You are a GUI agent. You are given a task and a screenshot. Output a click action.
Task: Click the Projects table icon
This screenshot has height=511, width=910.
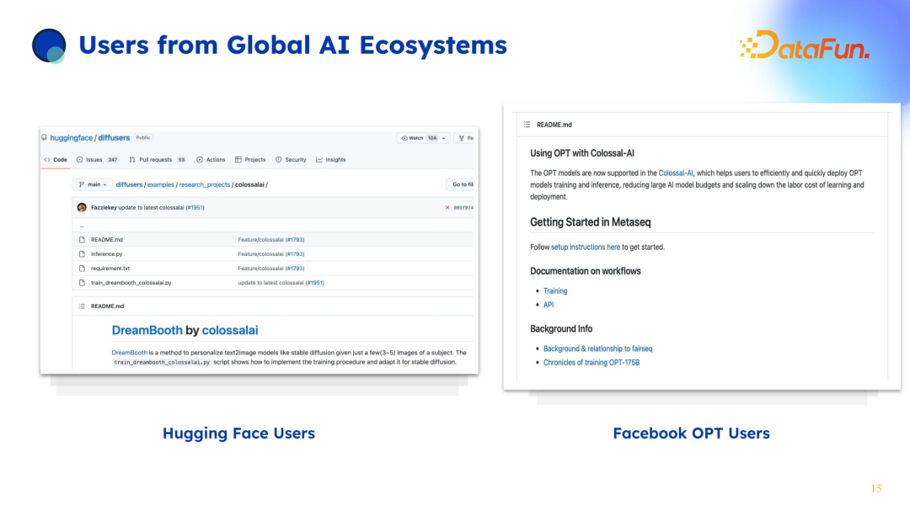[x=238, y=159]
